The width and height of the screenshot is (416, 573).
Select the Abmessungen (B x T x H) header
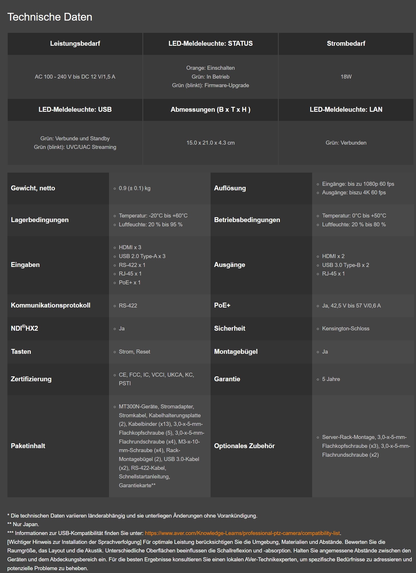point(211,109)
